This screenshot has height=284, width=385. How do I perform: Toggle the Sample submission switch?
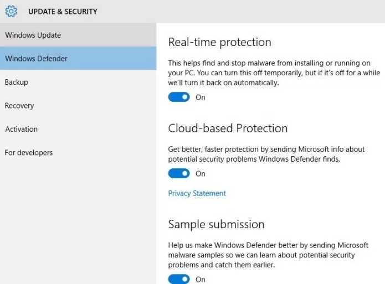[179, 279]
